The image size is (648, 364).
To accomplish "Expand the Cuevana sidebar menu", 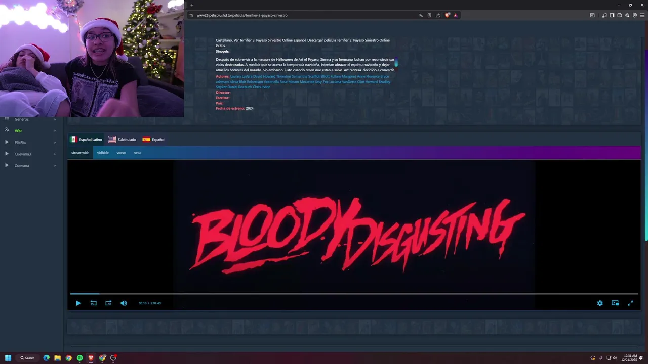I will click(30, 166).
